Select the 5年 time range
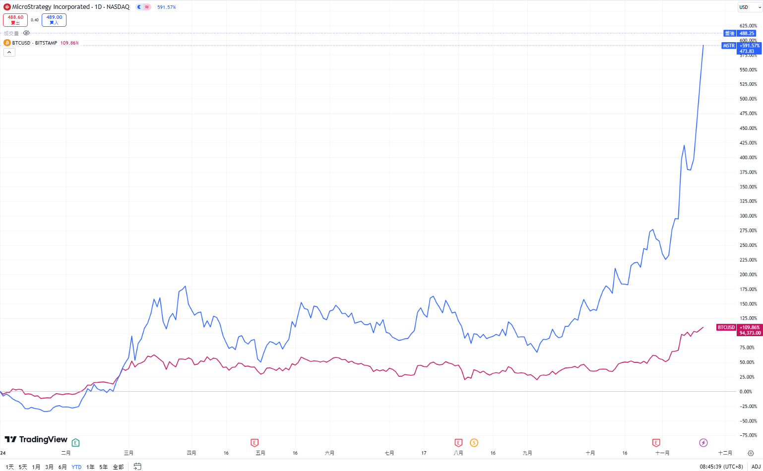763x471 pixels. coord(103,467)
